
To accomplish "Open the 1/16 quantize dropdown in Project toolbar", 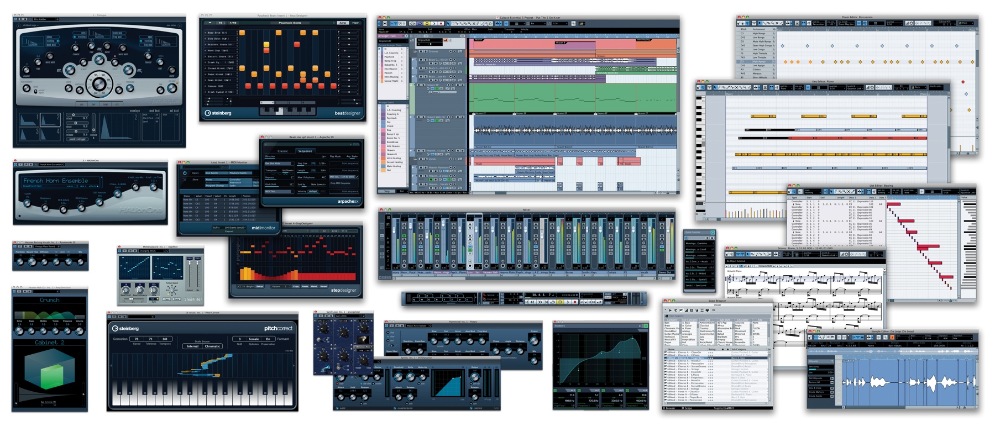I will tap(560, 24).
